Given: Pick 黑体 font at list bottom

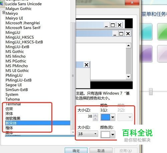Looking at the screenshot, I should tap(9, 133).
